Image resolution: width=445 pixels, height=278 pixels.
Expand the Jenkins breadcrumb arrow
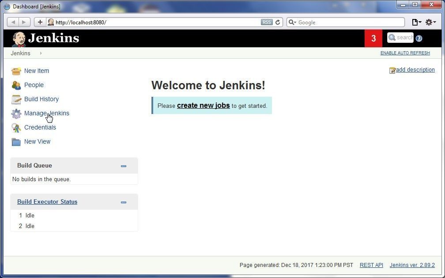41,53
